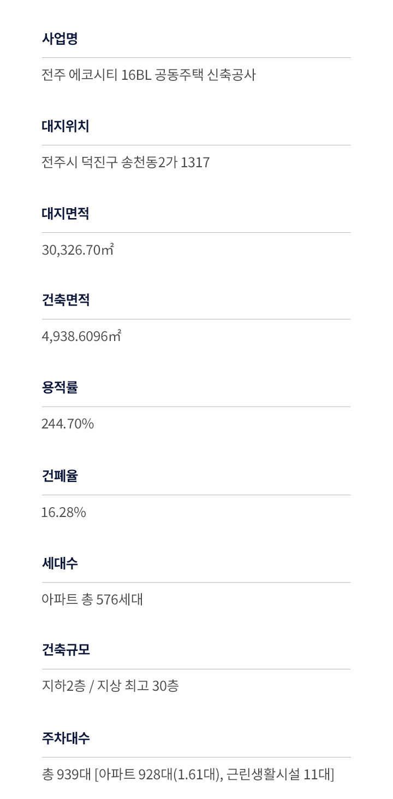Click the 주차대수 heading label
This screenshot has width=393, height=799.
(65, 738)
